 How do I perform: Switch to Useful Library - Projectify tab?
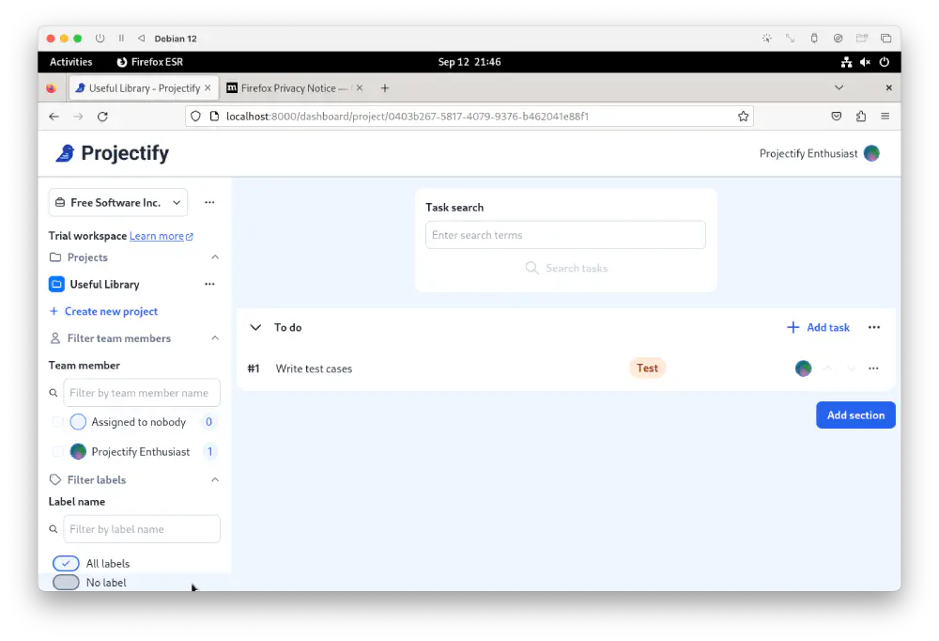coord(144,88)
